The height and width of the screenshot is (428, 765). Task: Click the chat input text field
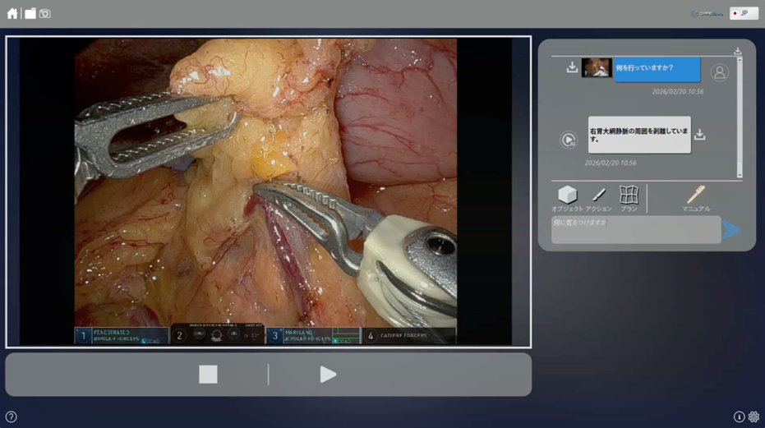[x=636, y=229]
